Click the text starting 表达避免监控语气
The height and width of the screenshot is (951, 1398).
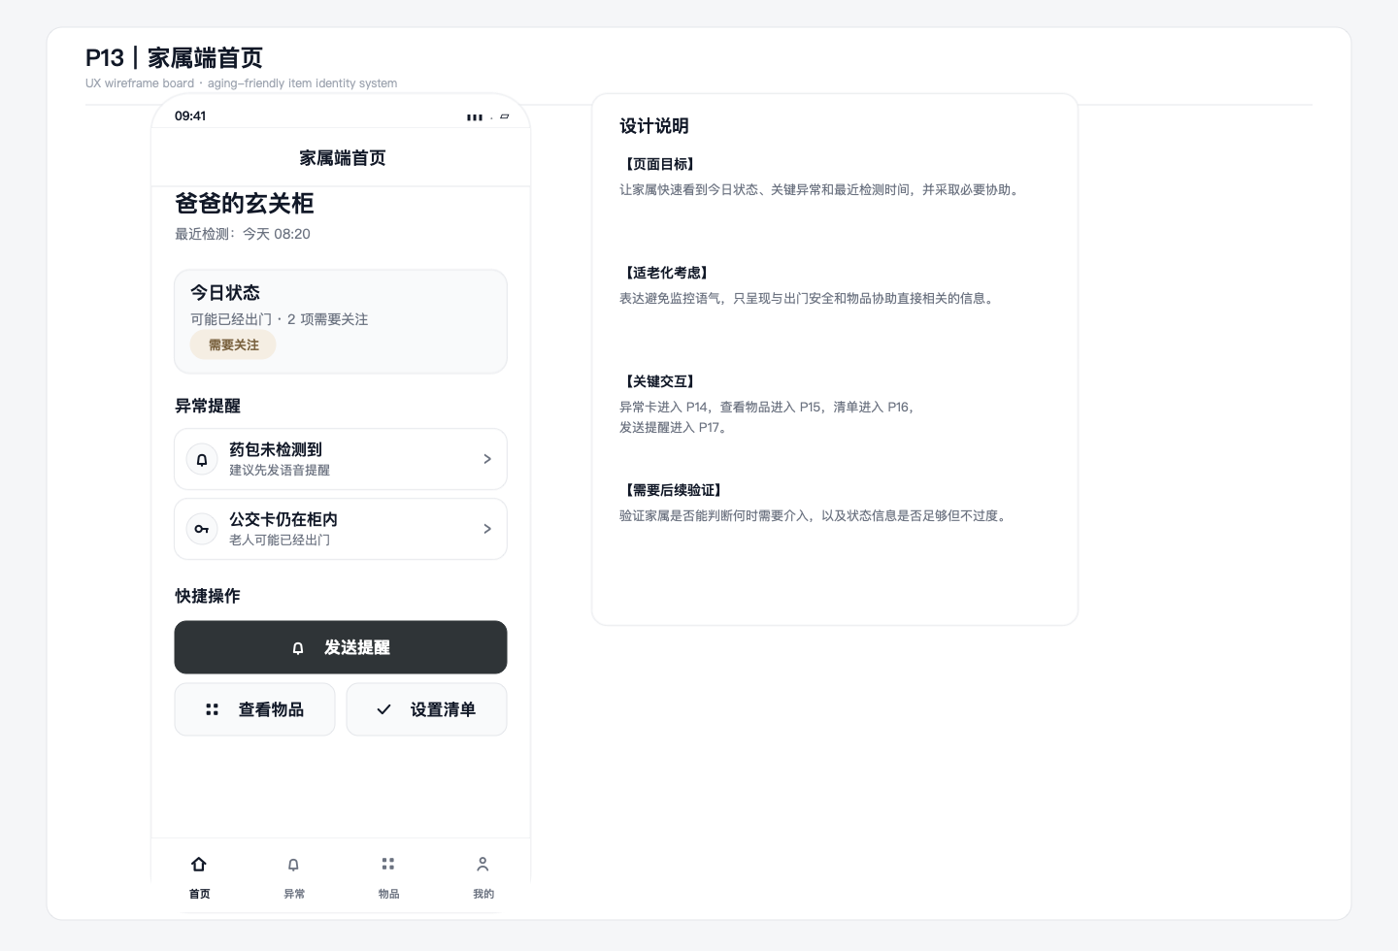pyautogui.click(x=809, y=298)
